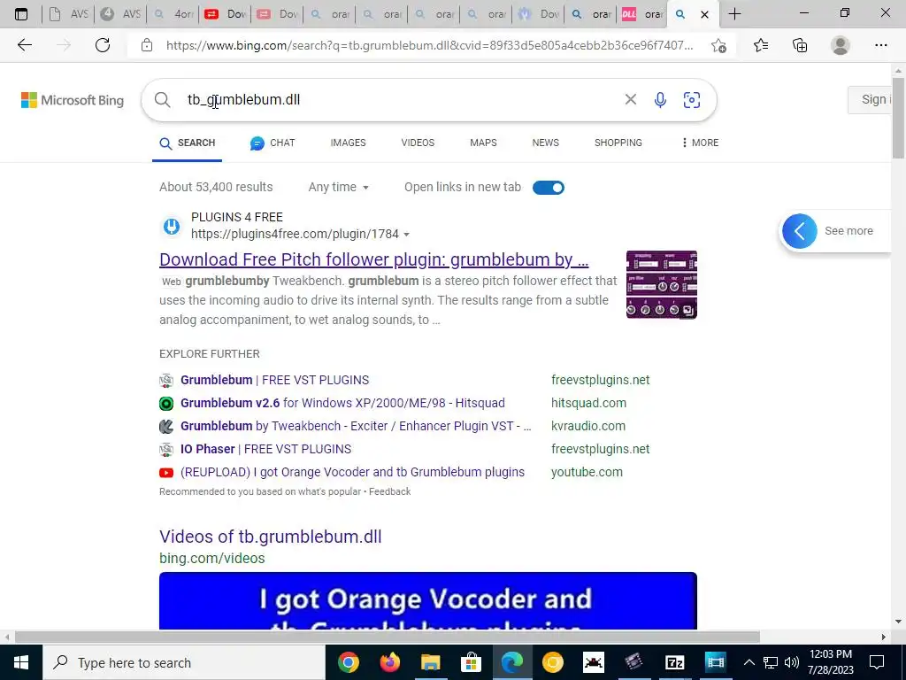Toggle Open links in new tab switch

pyautogui.click(x=549, y=188)
